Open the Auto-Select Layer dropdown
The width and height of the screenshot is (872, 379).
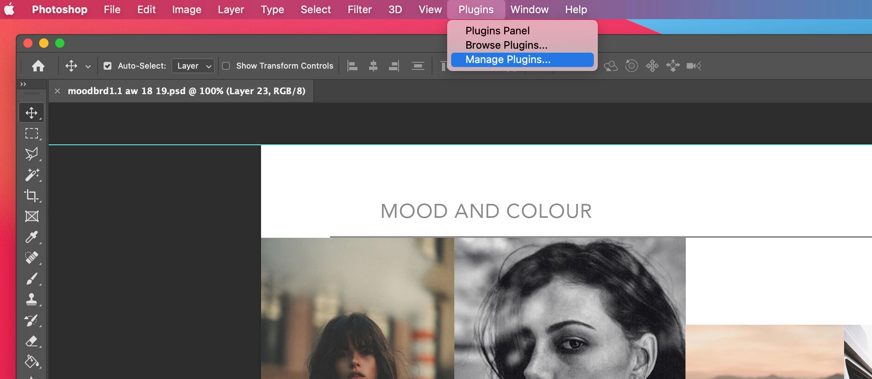(193, 66)
